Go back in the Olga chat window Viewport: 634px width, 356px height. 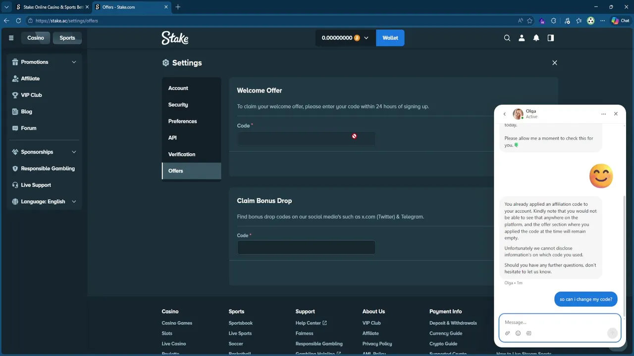[x=505, y=114]
